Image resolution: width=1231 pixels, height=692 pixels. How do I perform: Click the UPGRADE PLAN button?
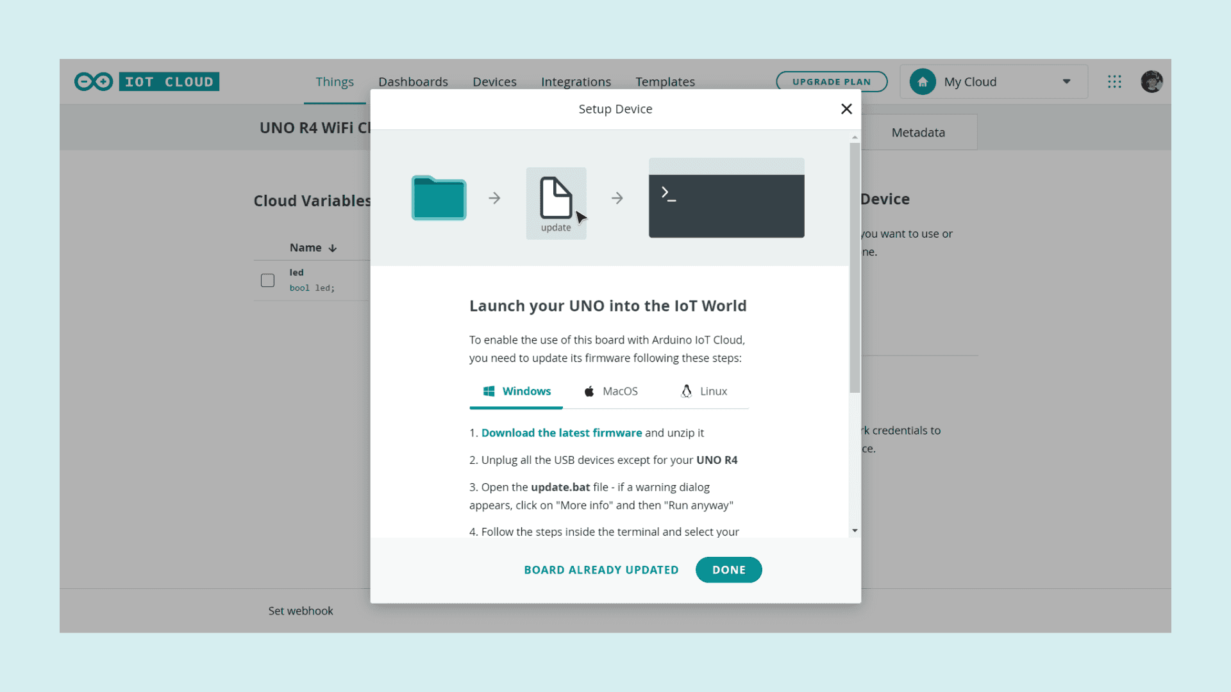tap(831, 81)
